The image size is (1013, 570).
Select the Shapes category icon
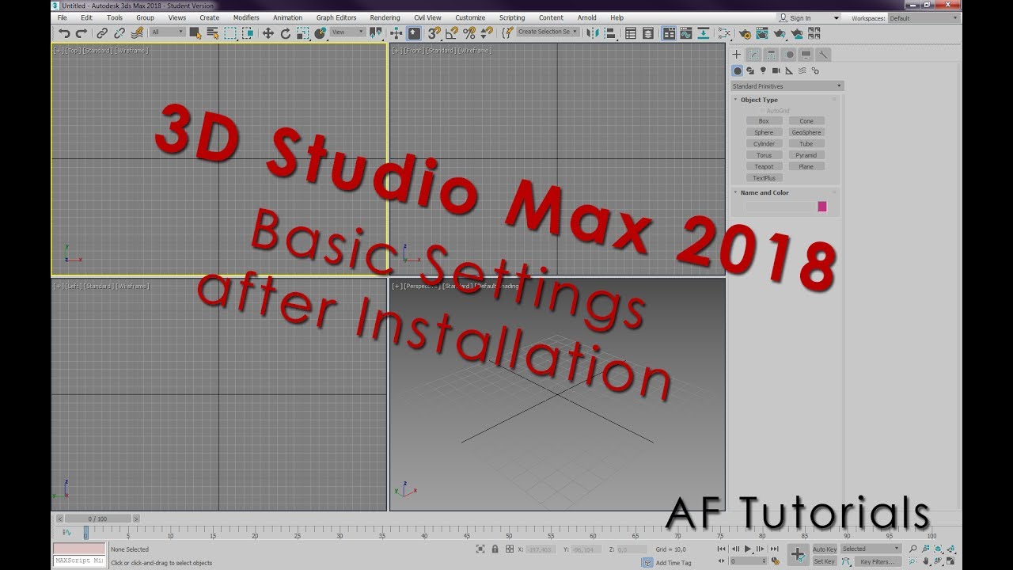pyautogui.click(x=750, y=70)
